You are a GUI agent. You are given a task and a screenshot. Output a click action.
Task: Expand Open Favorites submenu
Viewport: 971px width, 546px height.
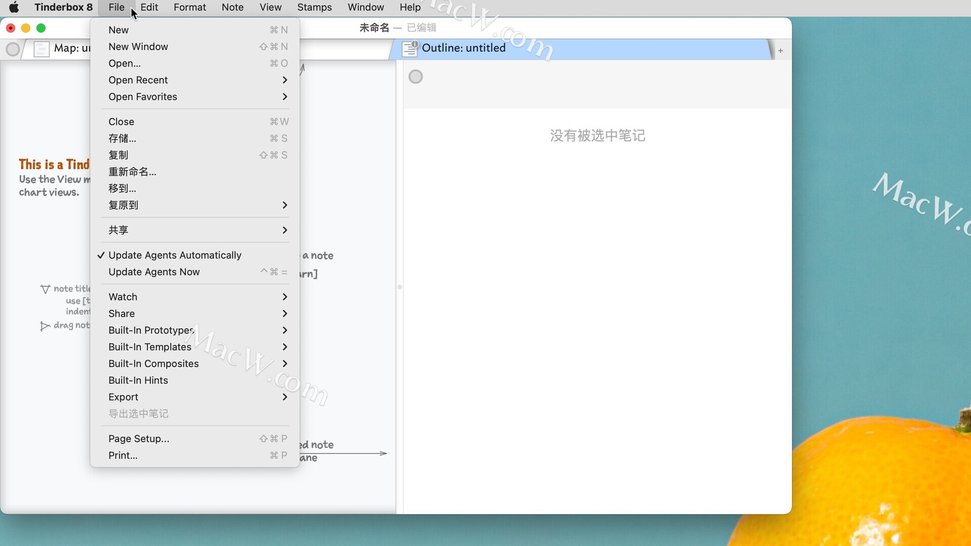point(195,97)
